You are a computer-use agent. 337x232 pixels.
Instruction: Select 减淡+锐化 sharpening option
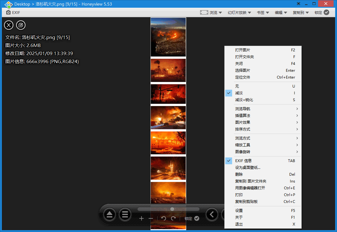pos(244,100)
